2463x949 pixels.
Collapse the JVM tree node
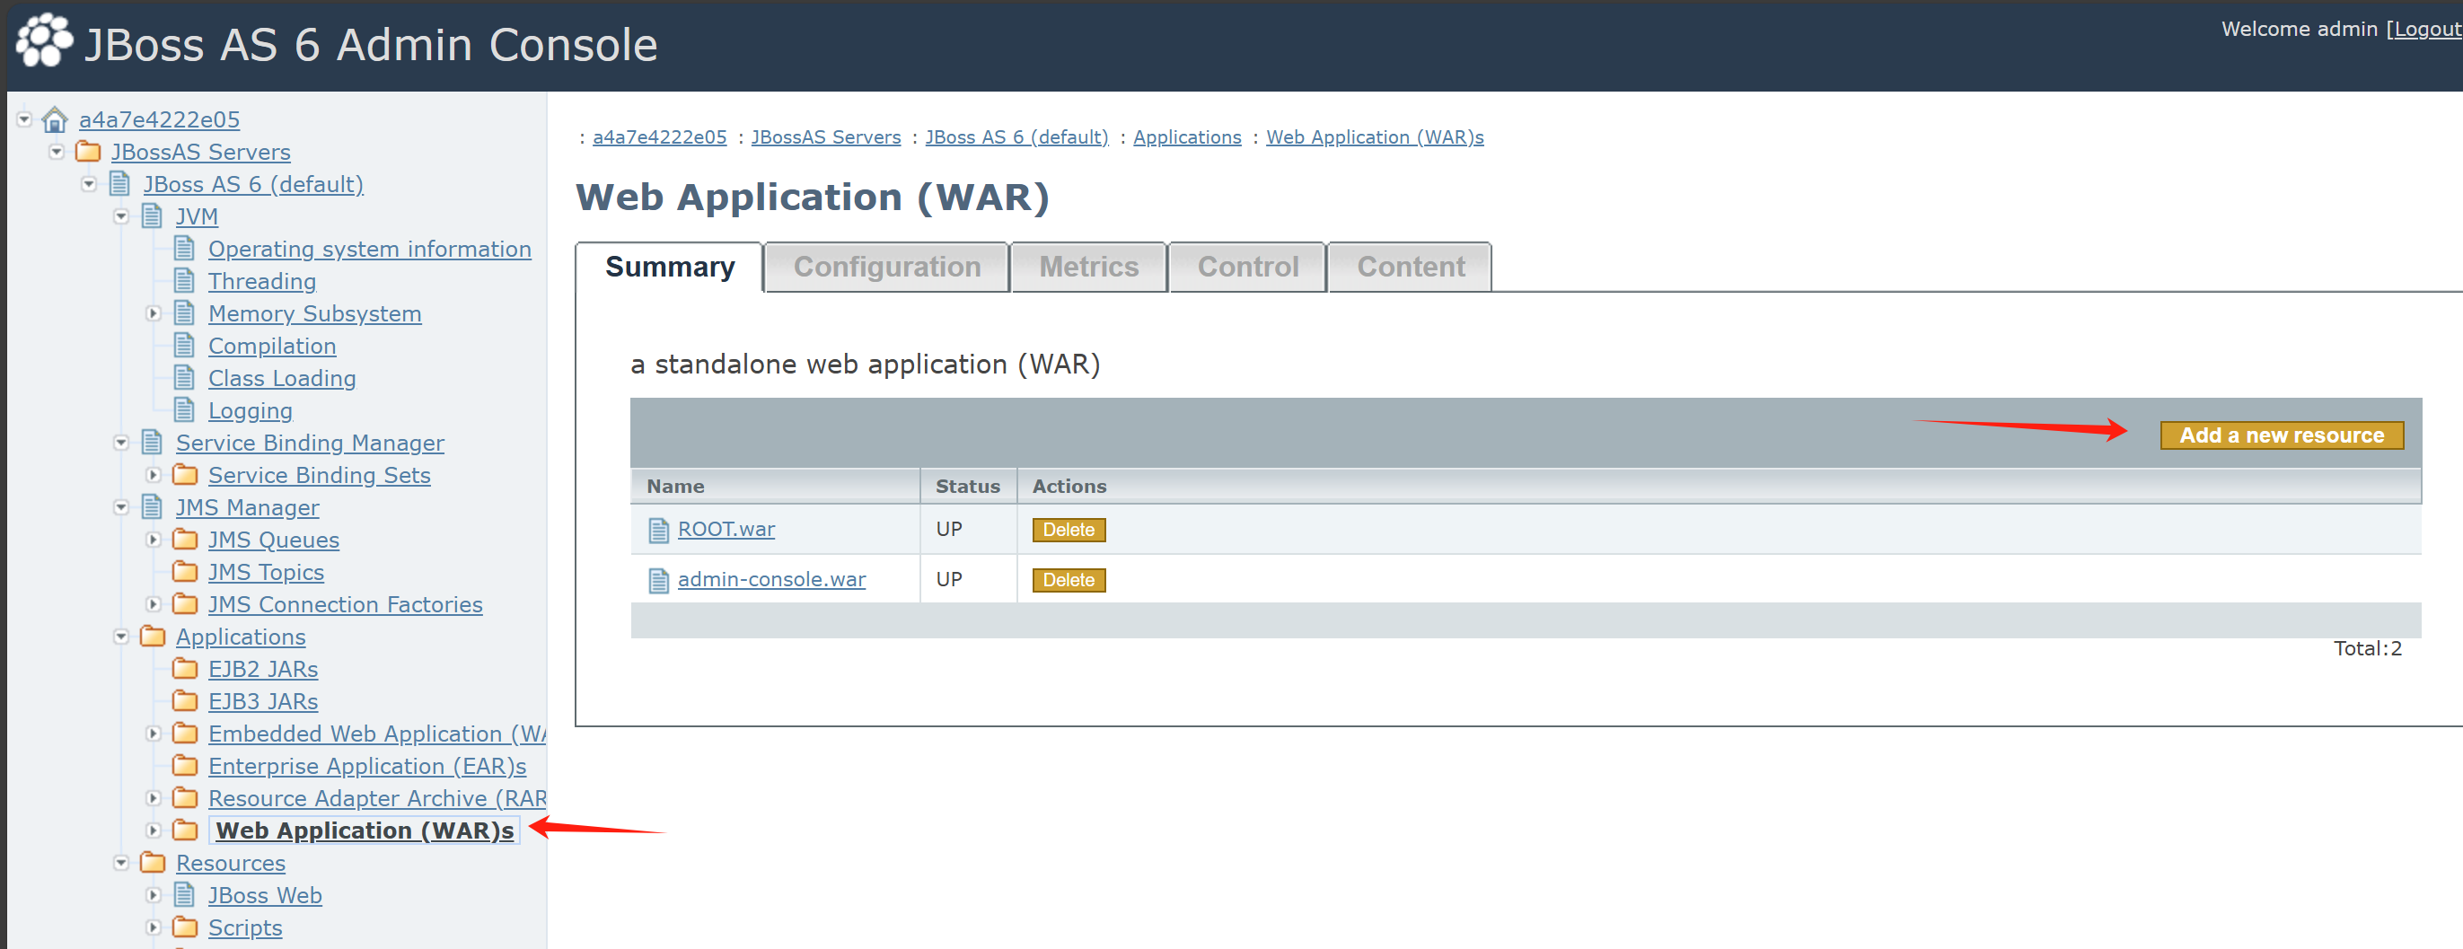coord(121,217)
